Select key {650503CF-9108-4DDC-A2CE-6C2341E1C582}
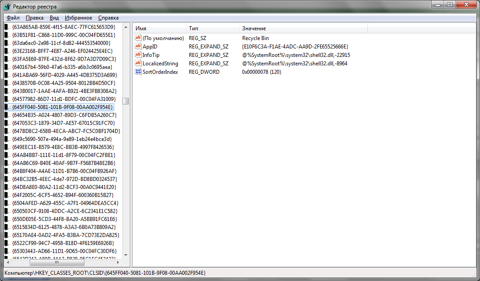Image resolution: width=480 pixels, height=281 pixels. tap(64, 211)
